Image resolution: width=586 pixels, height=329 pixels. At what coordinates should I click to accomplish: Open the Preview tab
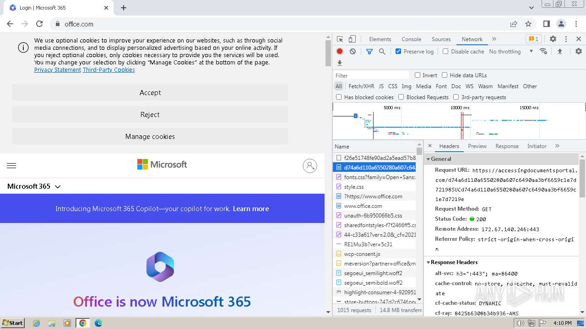pos(477,146)
